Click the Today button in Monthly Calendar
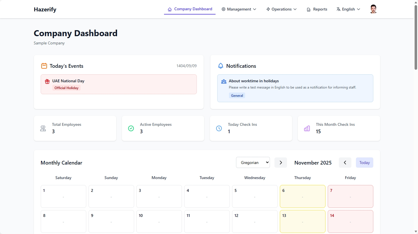418x234 pixels. pyautogui.click(x=364, y=162)
